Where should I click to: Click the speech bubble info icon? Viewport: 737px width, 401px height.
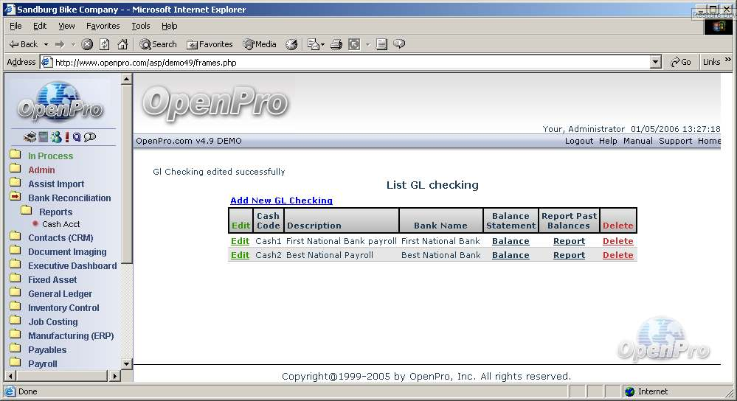tap(90, 137)
